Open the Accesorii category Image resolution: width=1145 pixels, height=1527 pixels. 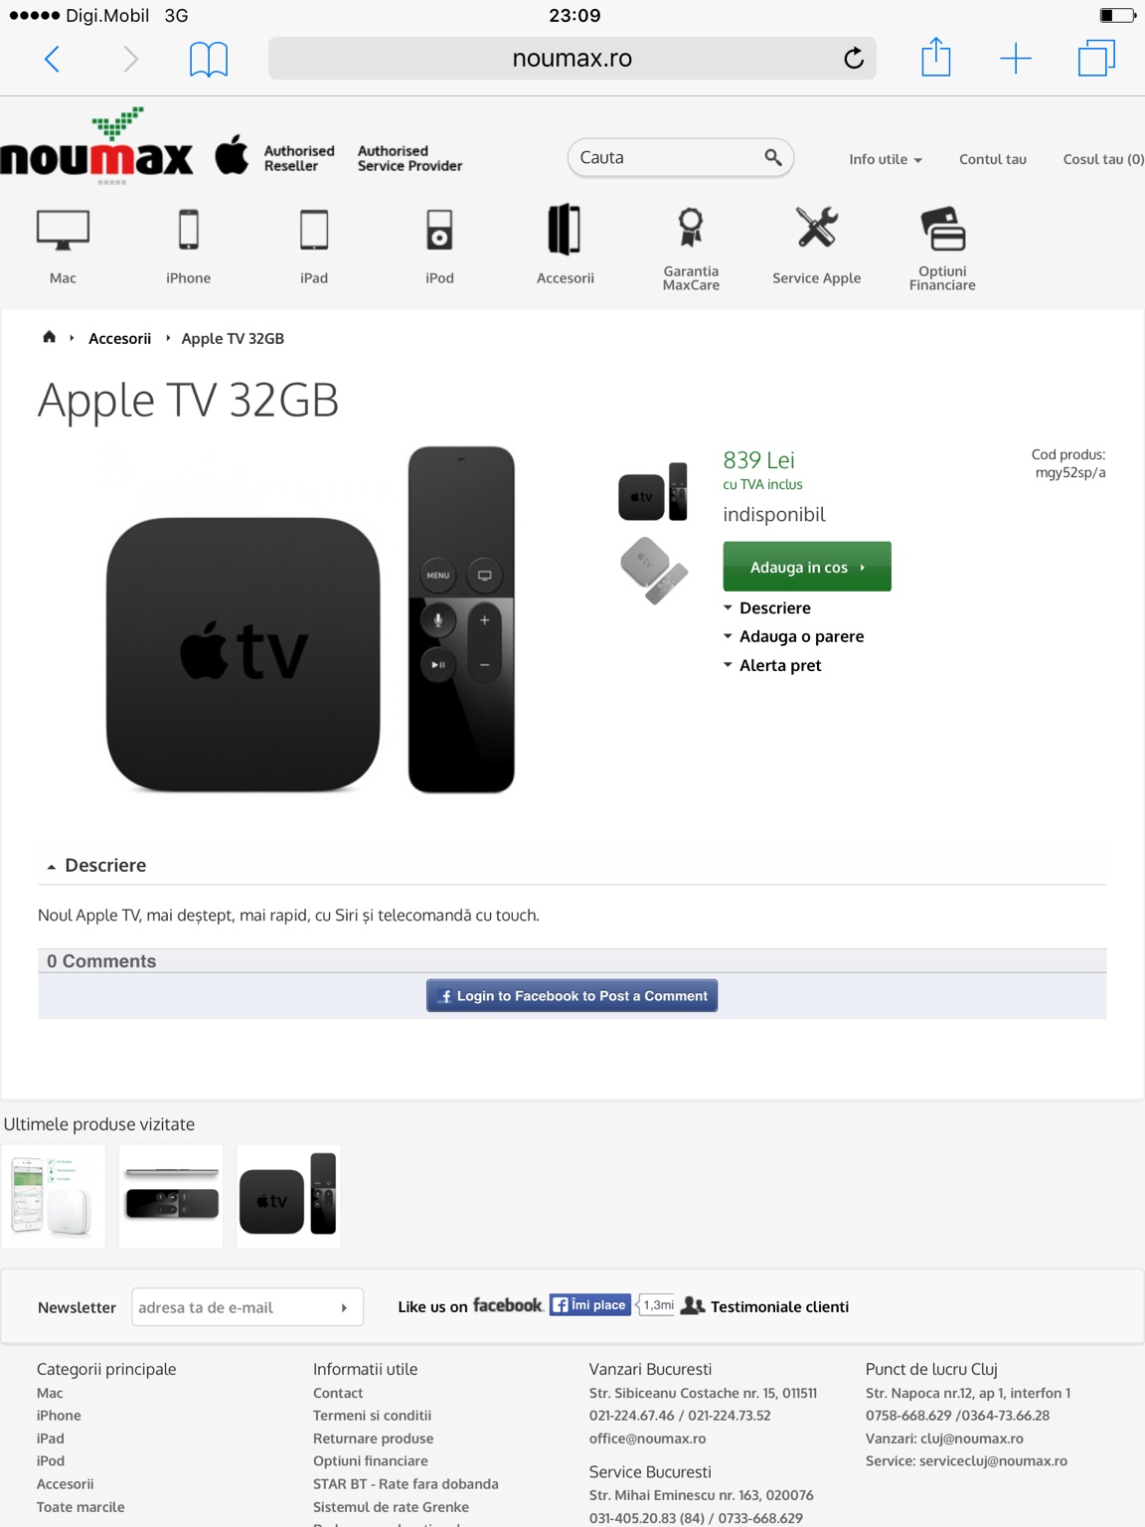pos(565,246)
